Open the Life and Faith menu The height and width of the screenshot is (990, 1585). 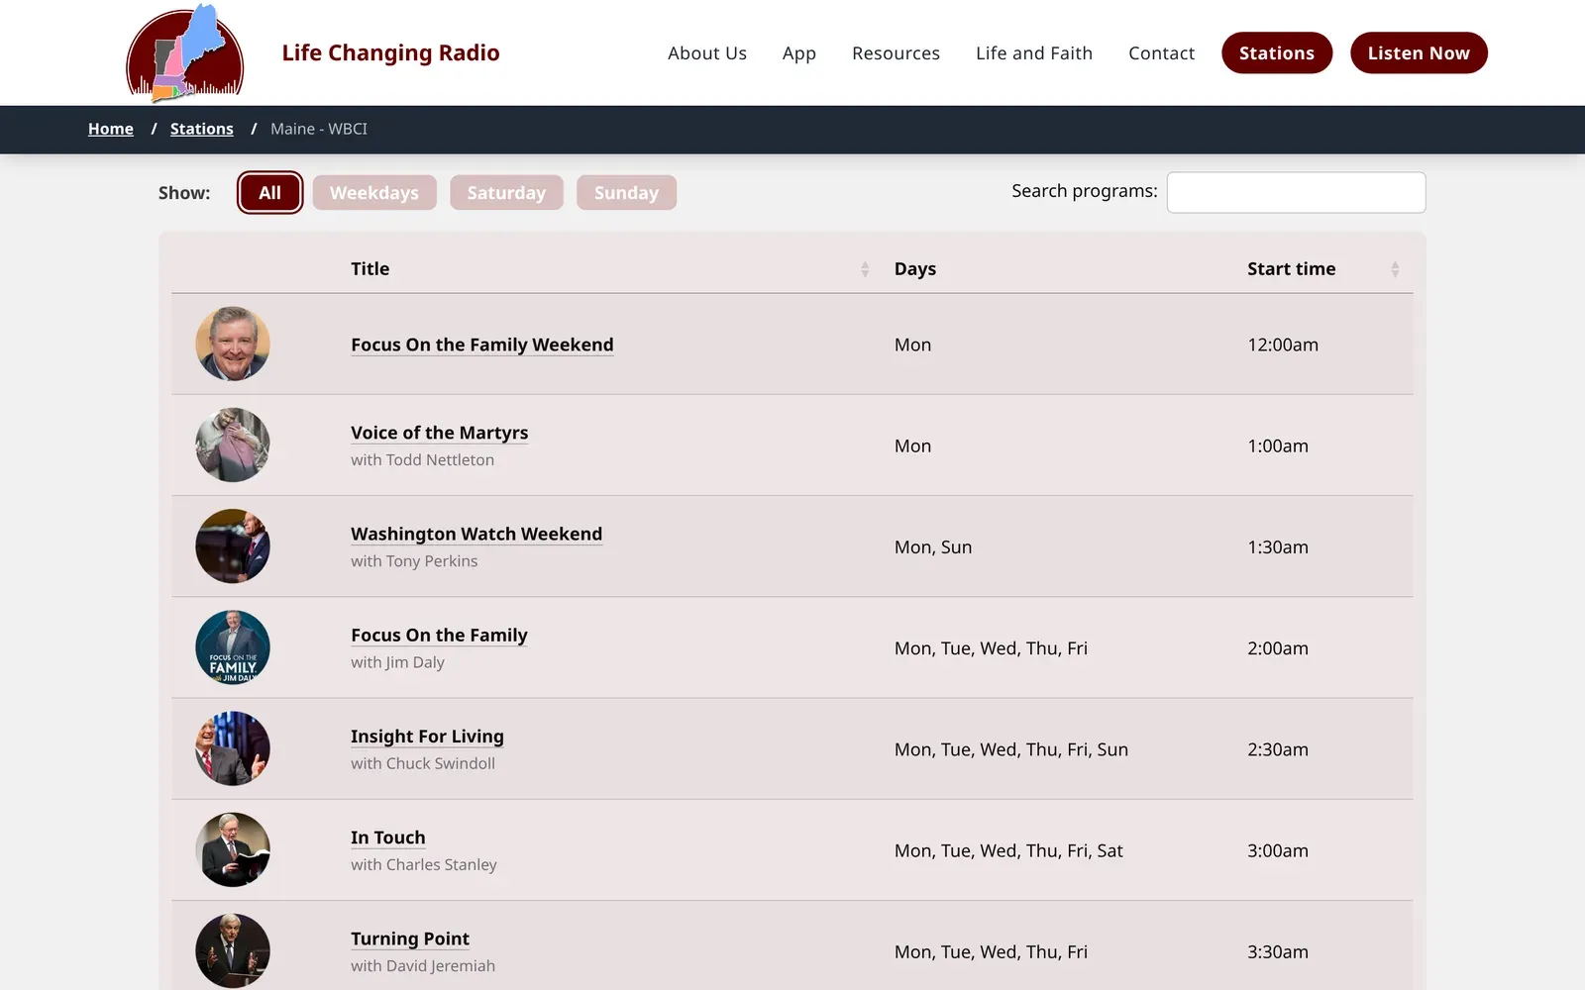tap(1034, 53)
